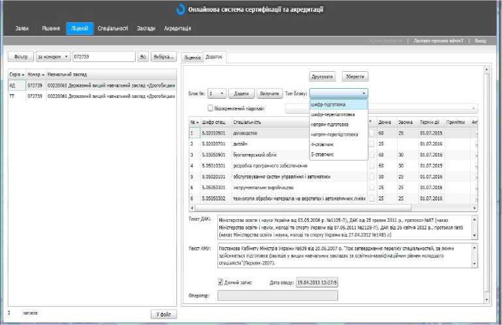Sort list by Серія column arrow
502x325 pixels.
[24, 74]
